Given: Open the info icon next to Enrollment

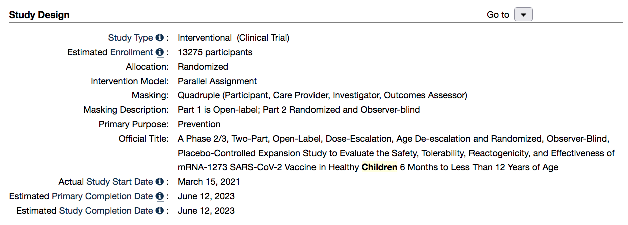Looking at the screenshot, I should tap(160, 52).
